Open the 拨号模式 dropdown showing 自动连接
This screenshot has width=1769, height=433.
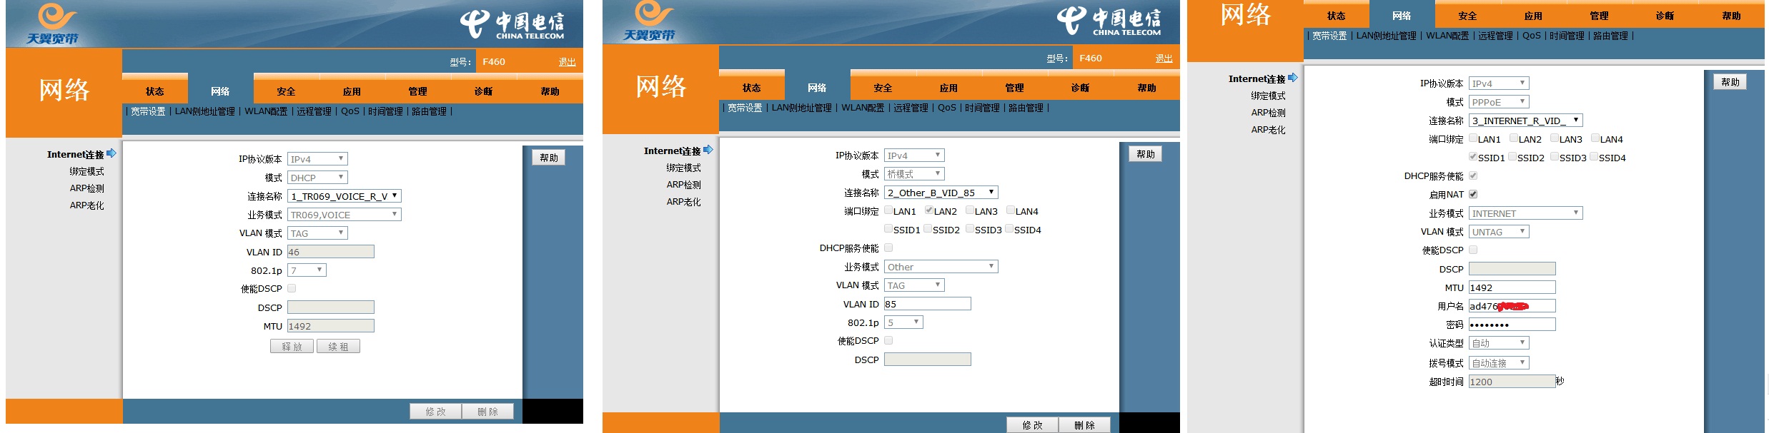coord(1499,363)
